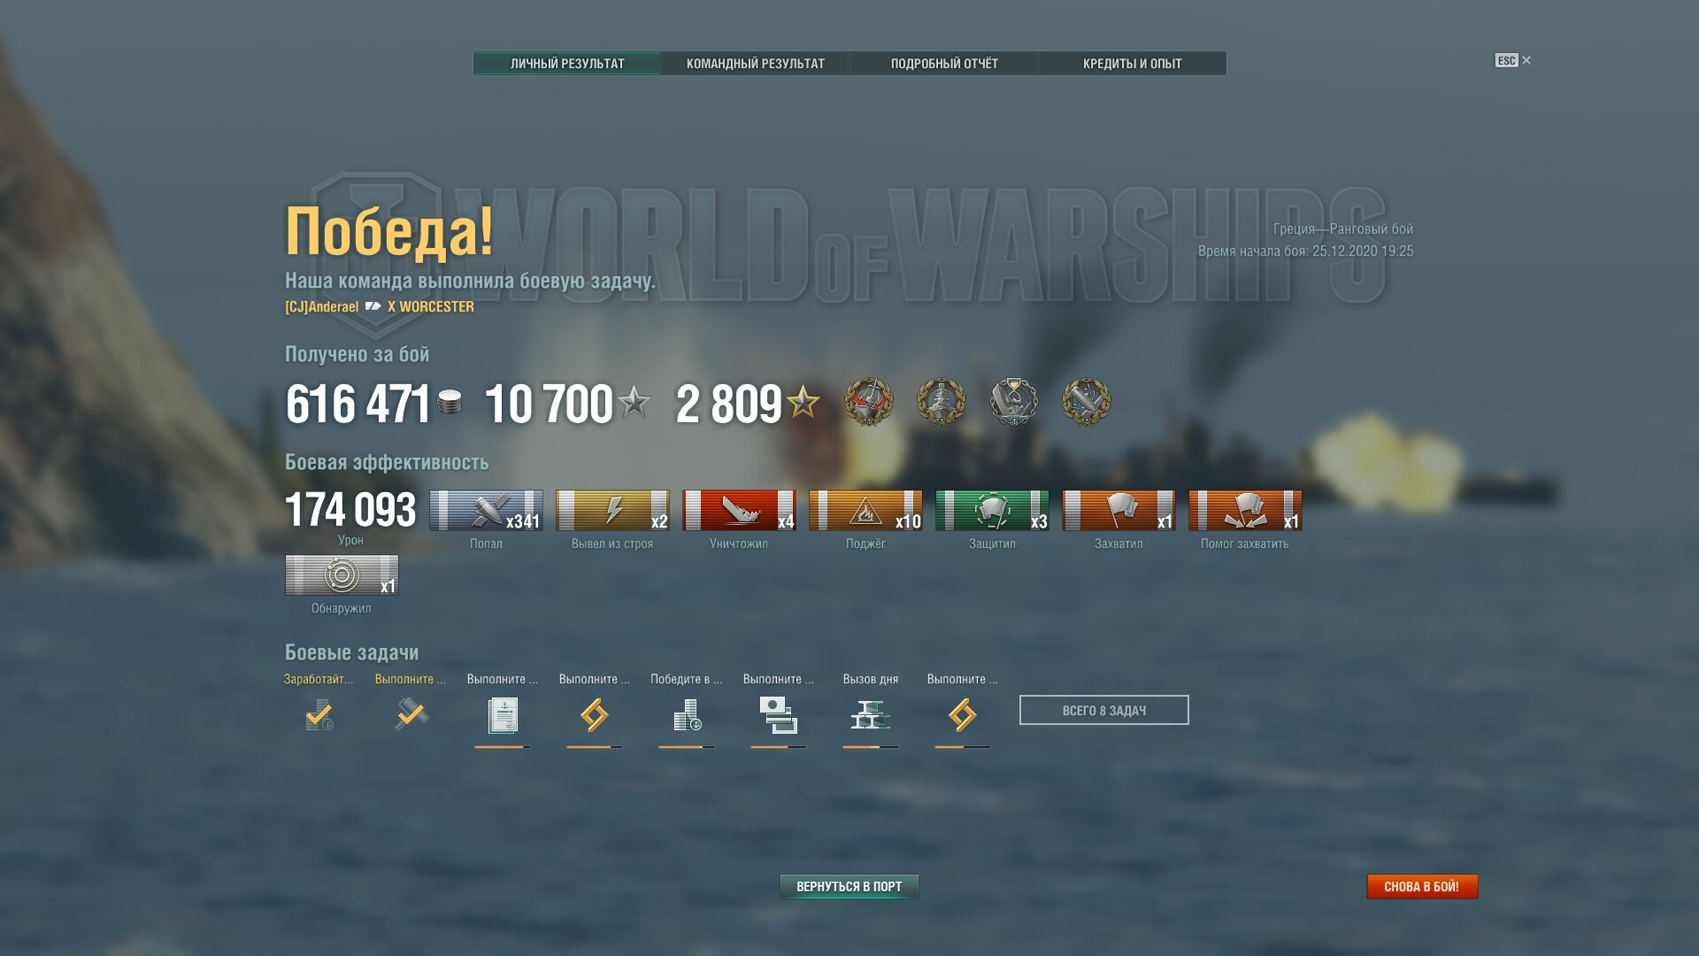Click the Победите в... task progress bar
The width and height of the screenshot is (1699, 956).
(x=686, y=747)
